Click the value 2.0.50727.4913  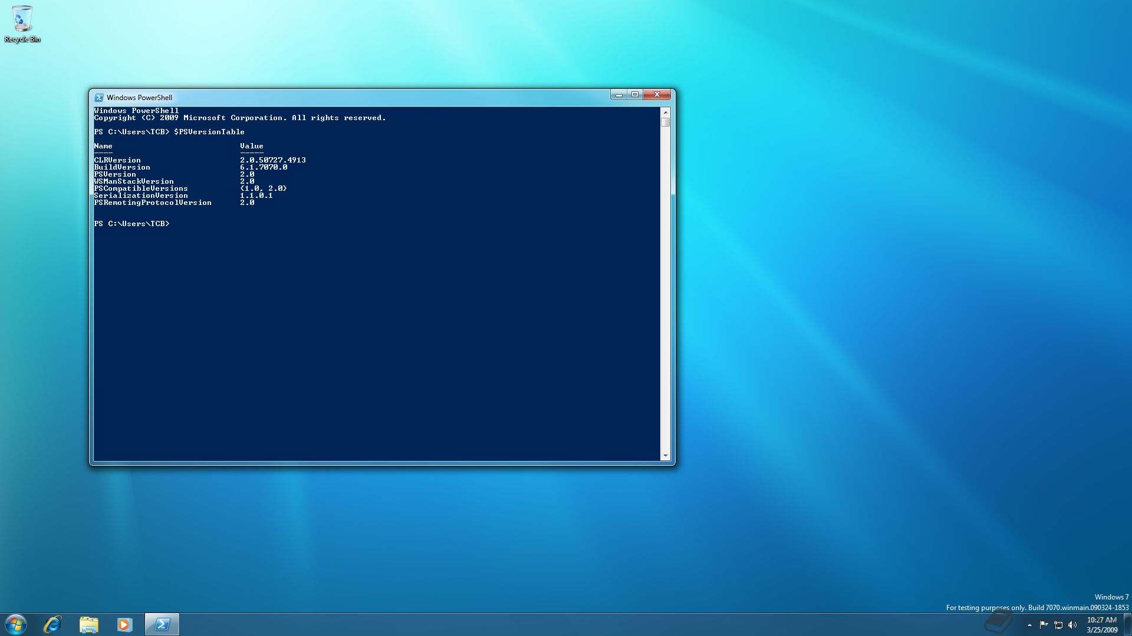point(273,160)
